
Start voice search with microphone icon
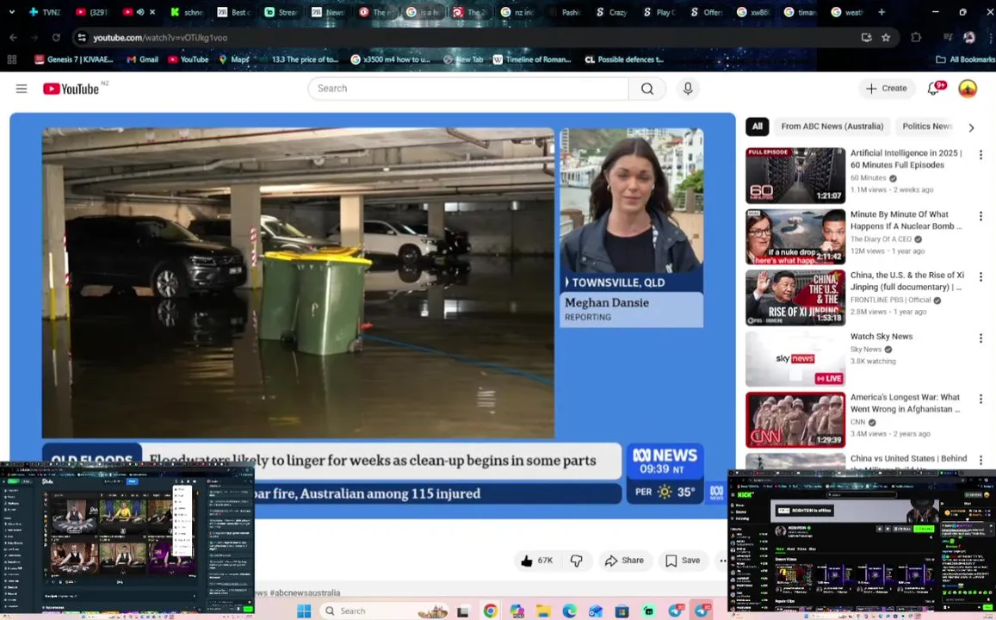pos(687,89)
